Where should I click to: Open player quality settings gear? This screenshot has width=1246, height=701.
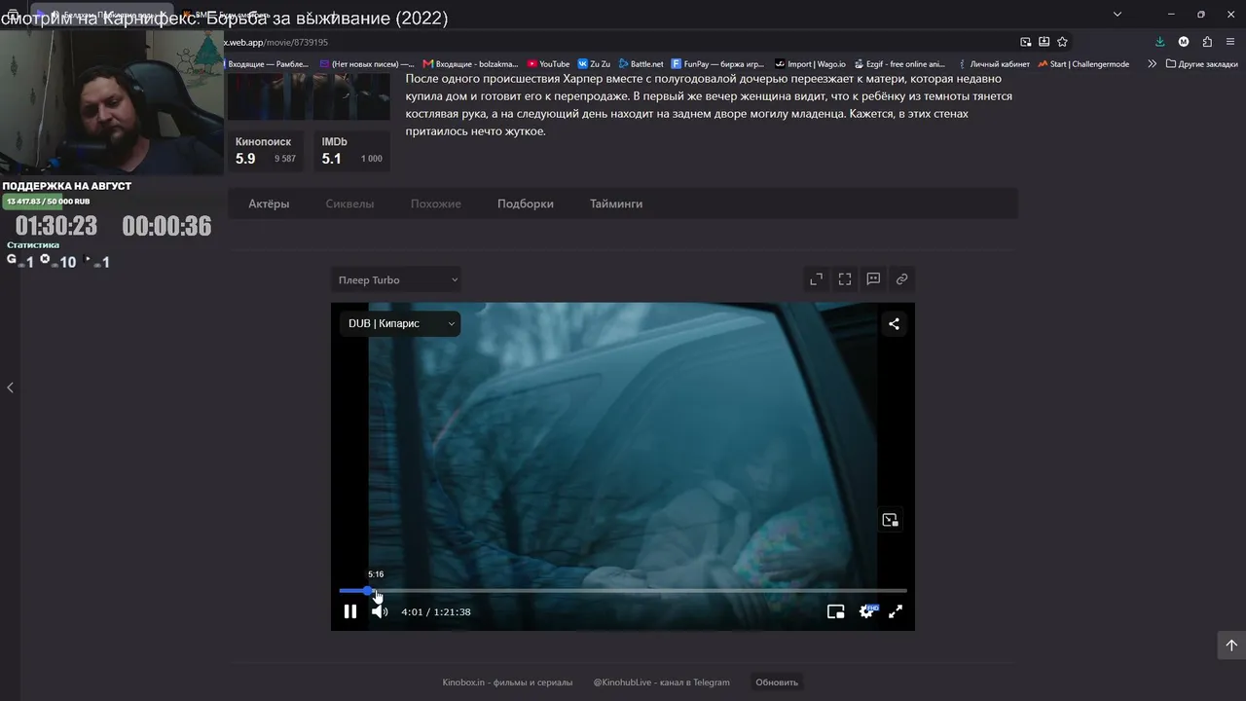tap(866, 611)
